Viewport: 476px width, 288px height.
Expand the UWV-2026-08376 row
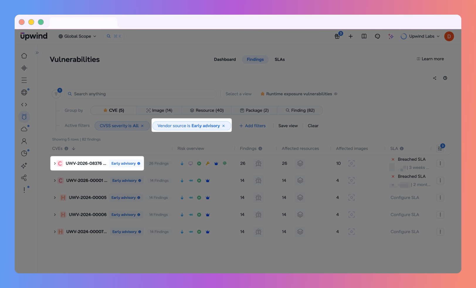coord(55,163)
